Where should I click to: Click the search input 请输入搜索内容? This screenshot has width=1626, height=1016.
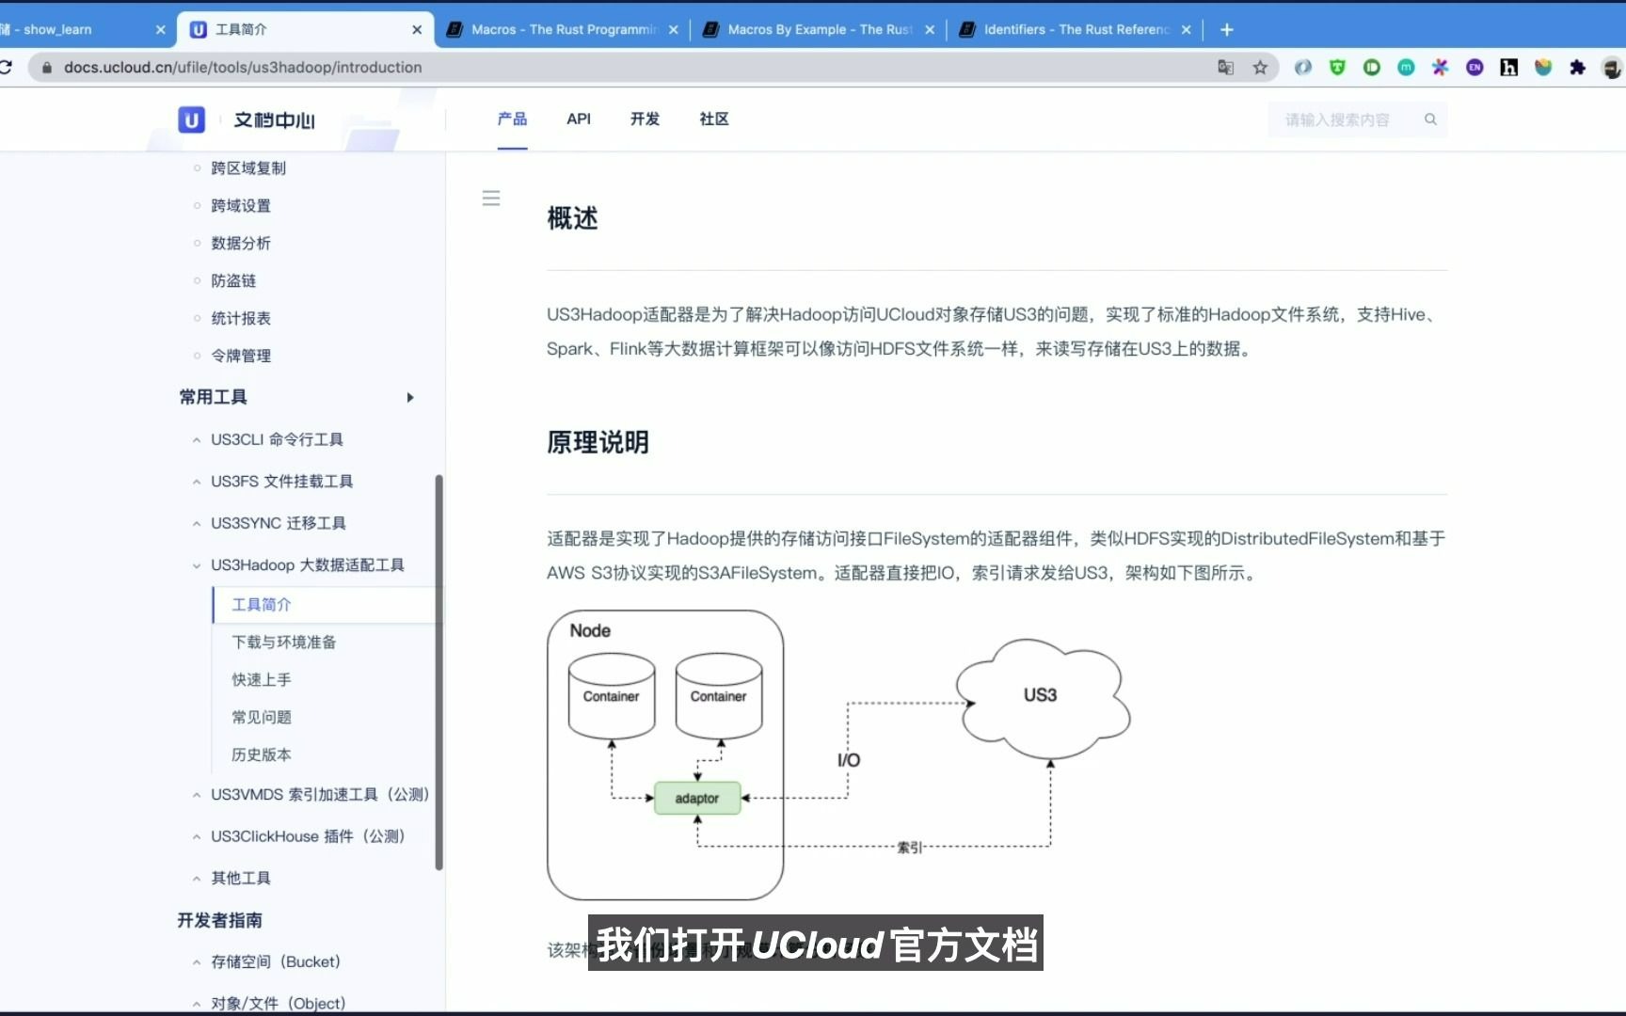click(x=1358, y=119)
